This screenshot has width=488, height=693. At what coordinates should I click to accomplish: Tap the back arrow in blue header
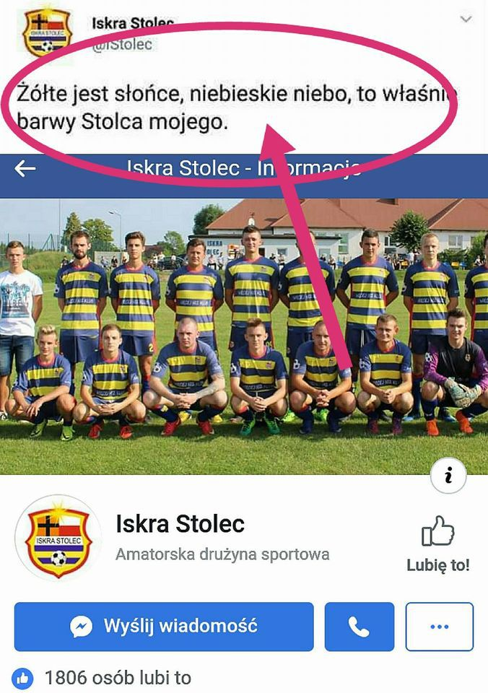(25, 168)
